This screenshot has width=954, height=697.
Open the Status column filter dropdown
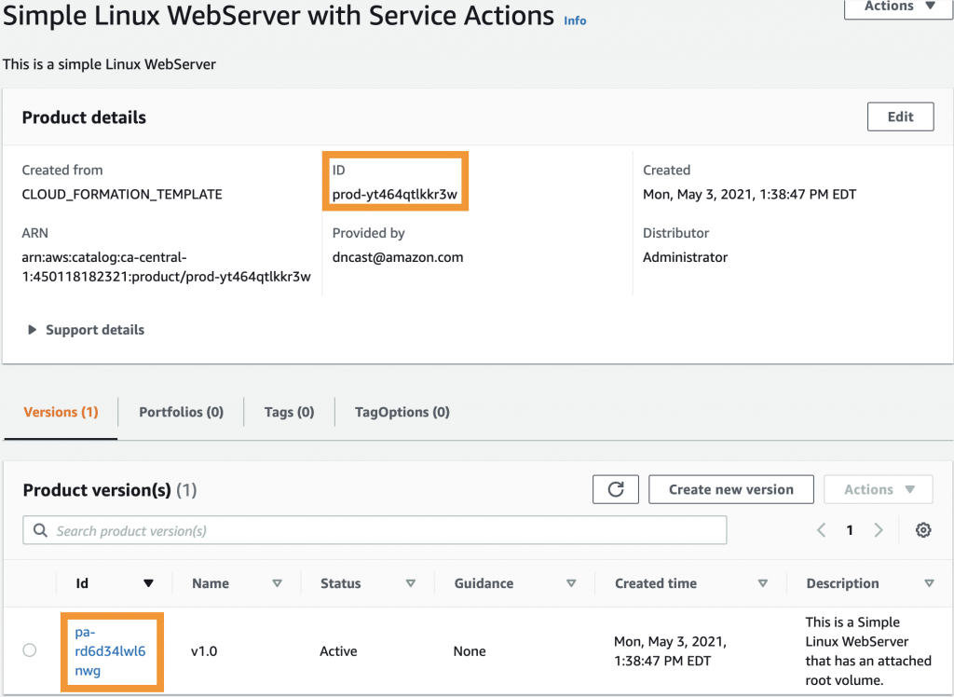[x=410, y=583]
